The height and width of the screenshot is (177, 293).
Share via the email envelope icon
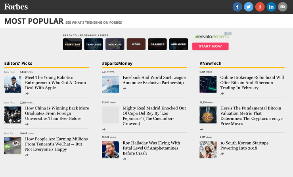coord(283,7)
